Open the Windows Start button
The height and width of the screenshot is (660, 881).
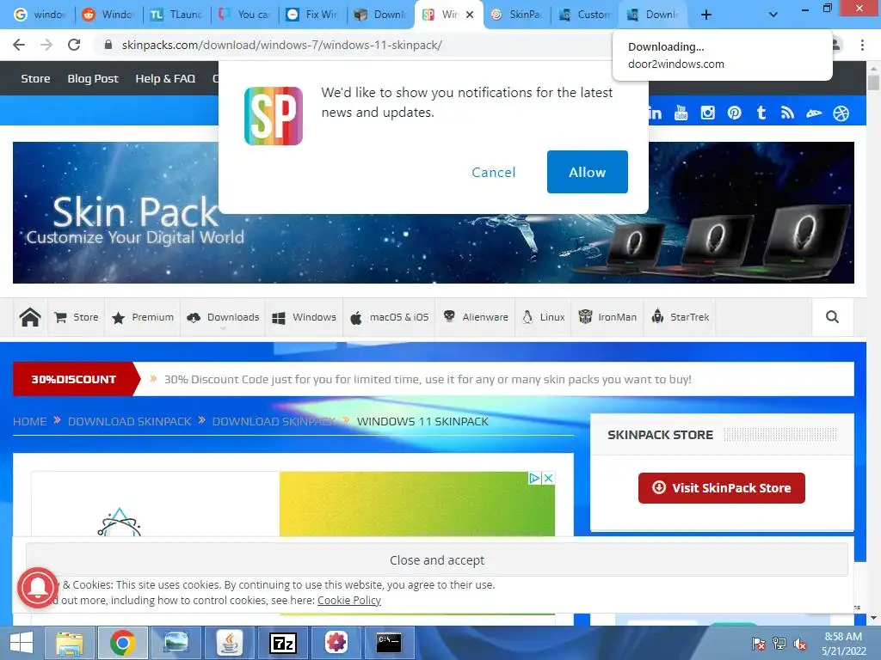21,643
